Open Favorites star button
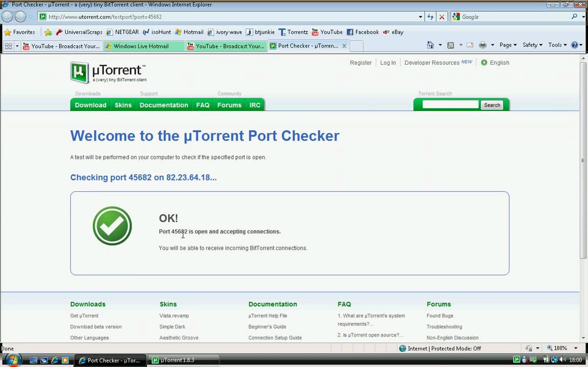Image resolution: width=588 pixels, height=367 pixels. click(19, 32)
